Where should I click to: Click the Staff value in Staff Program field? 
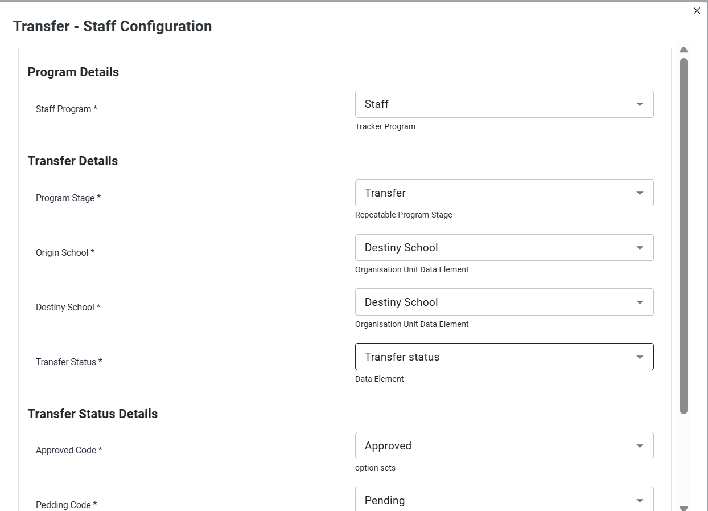coord(377,104)
